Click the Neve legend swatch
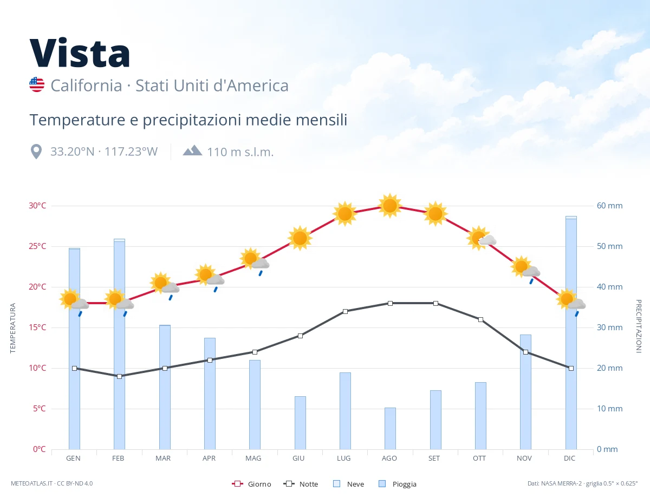This screenshot has width=650, height=498. (336, 484)
